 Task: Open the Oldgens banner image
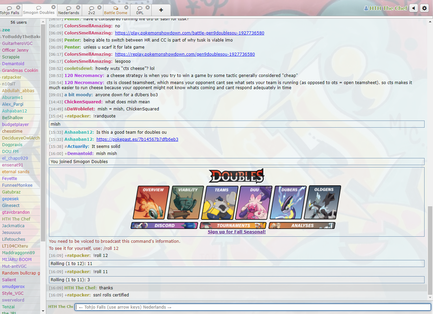323,203
